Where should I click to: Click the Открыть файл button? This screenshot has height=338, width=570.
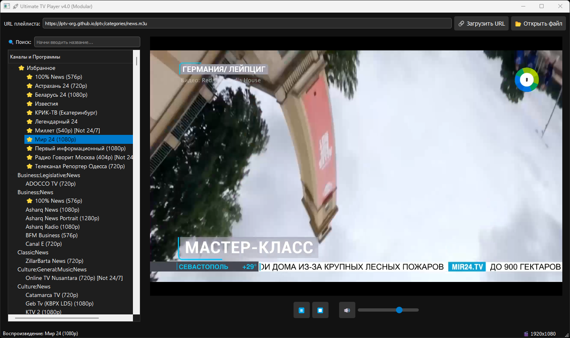538,24
